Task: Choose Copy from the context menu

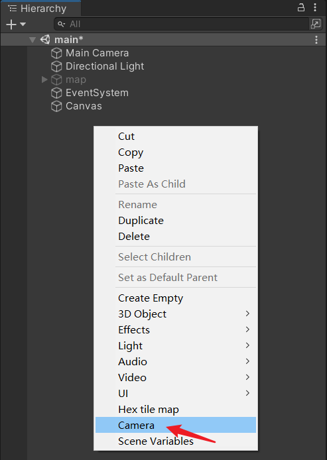Action: (176, 152)
